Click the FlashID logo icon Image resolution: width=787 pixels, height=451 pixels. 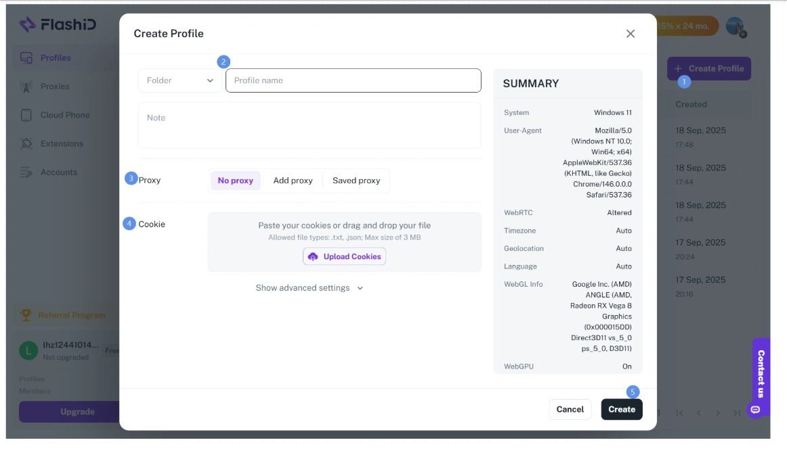point(27,24)
